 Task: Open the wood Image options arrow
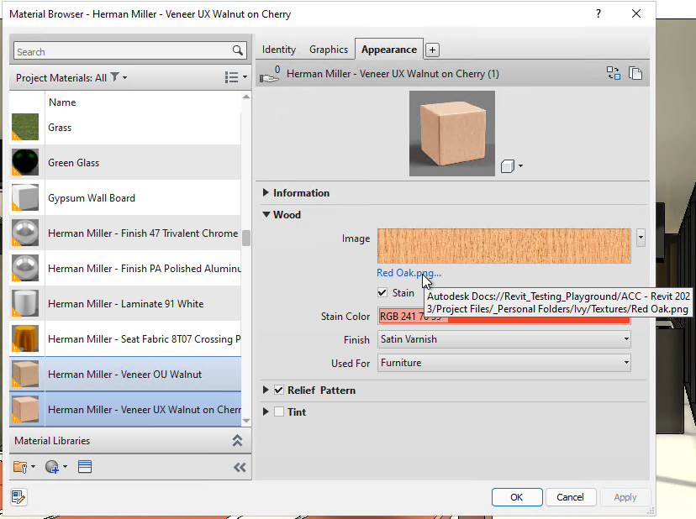point(641,238)
